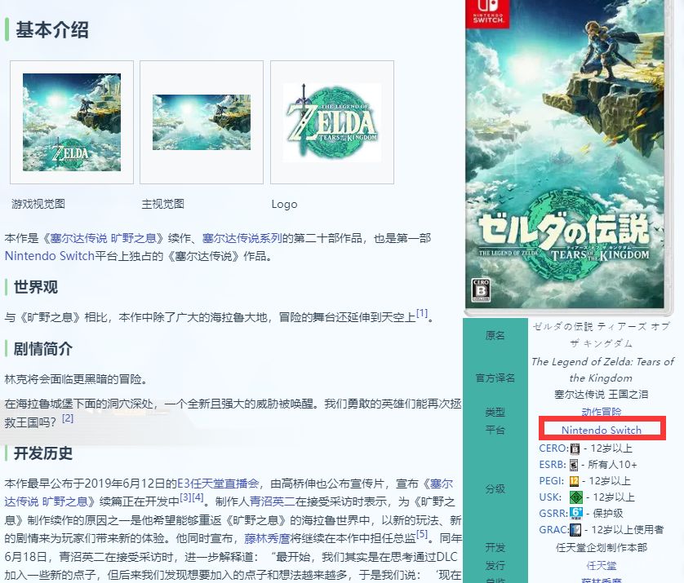
Task: Follow the 塞尔达传说系列 link
Action: (242, 238)
